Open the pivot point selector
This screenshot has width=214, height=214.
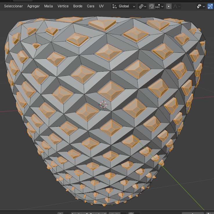pyautogui.click(x=142, y=6)
